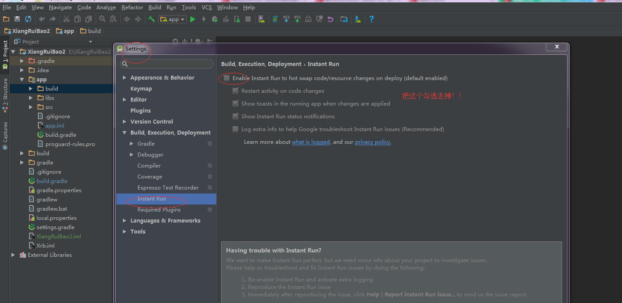Open the AVD Manager icon
The height and width of the screenshot is (303, 622).
[x=262, y=19]
